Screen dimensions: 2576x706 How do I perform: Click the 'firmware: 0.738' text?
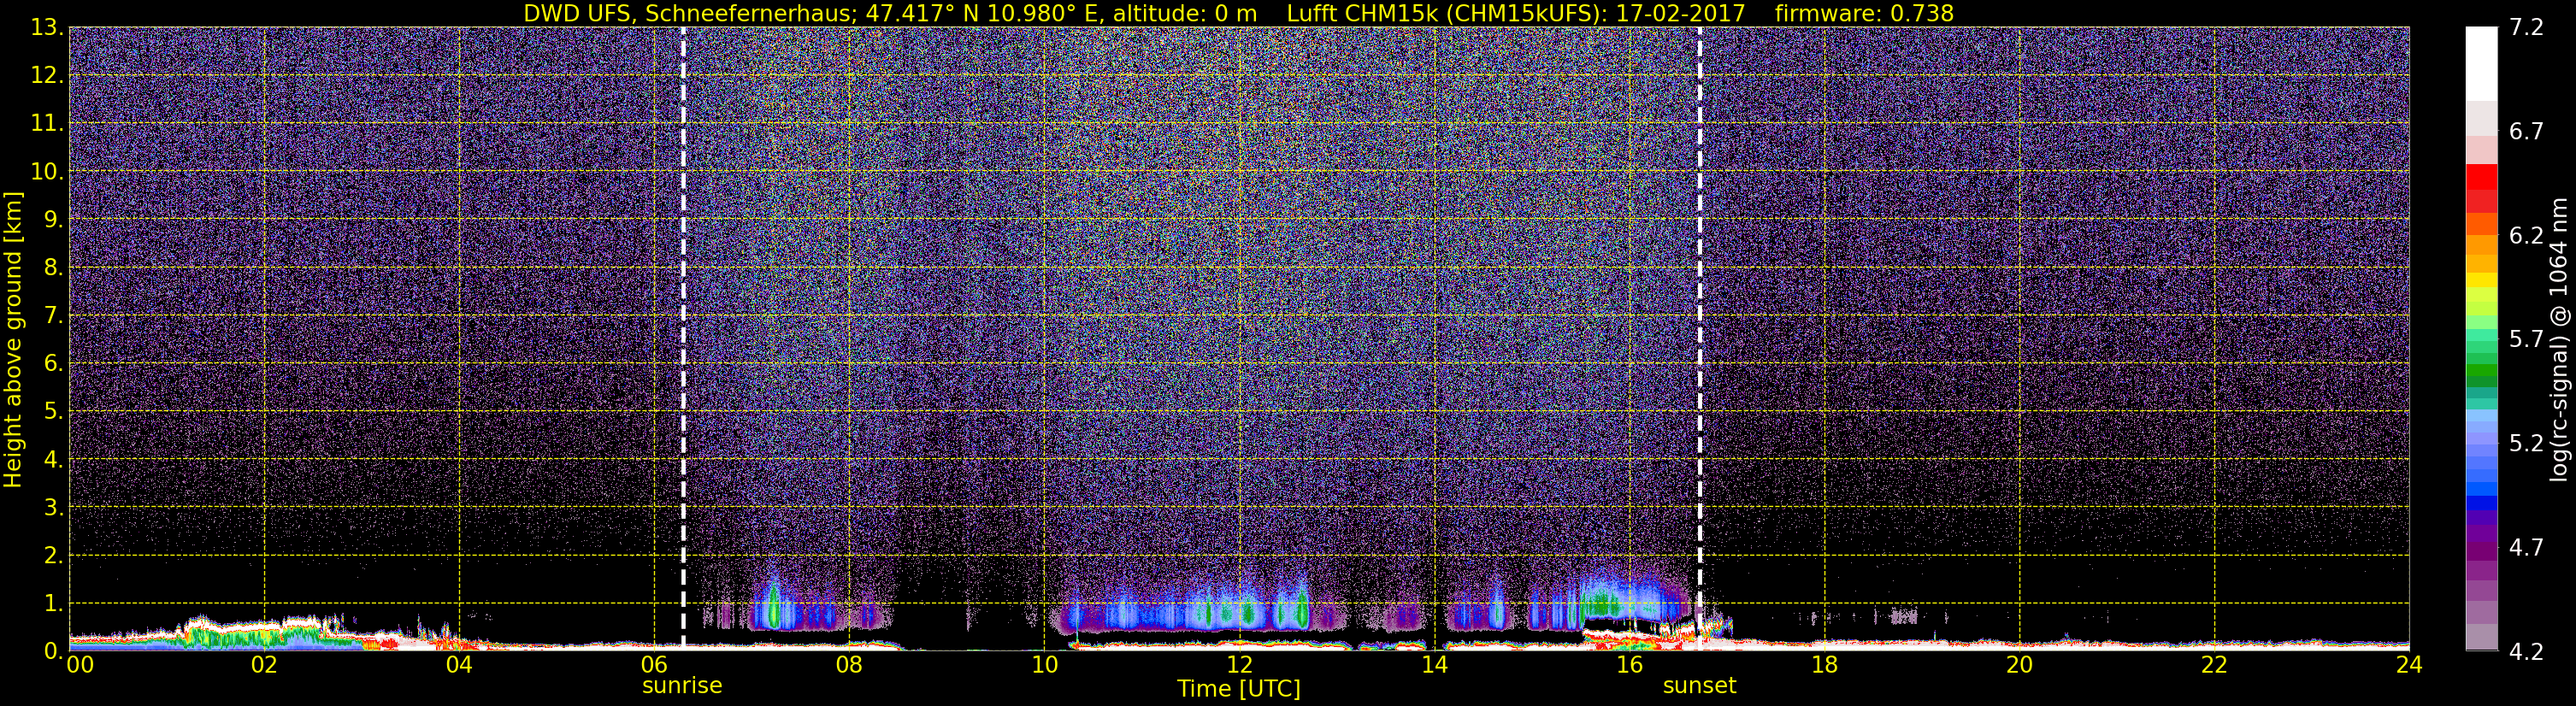point(1864,13)
